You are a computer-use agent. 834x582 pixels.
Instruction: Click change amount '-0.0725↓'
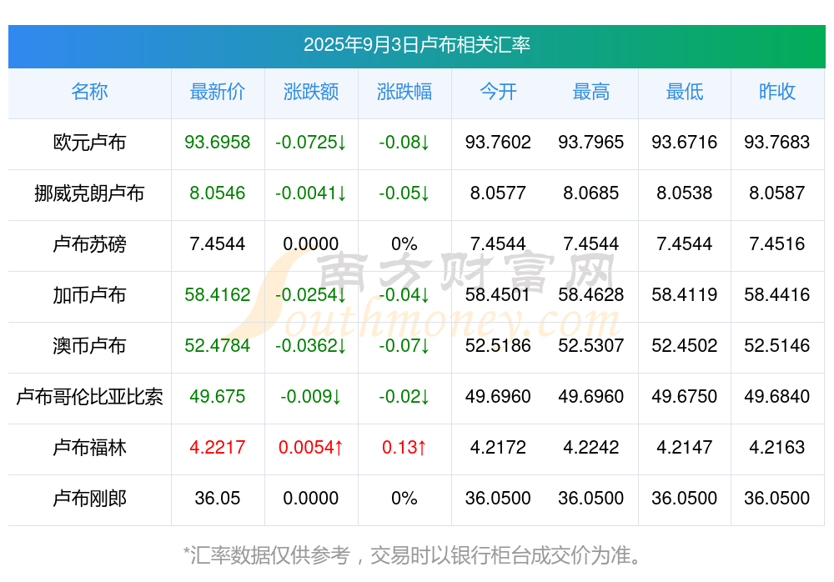pyautogui.click(x=310, y=142)
